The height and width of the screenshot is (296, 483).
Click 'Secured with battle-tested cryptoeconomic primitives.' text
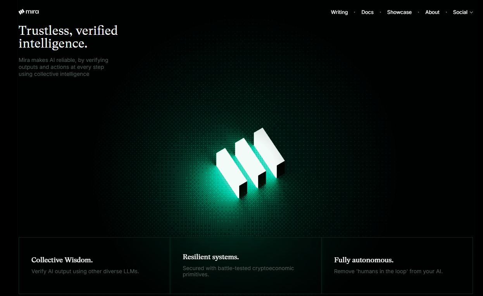pos(238,271)
